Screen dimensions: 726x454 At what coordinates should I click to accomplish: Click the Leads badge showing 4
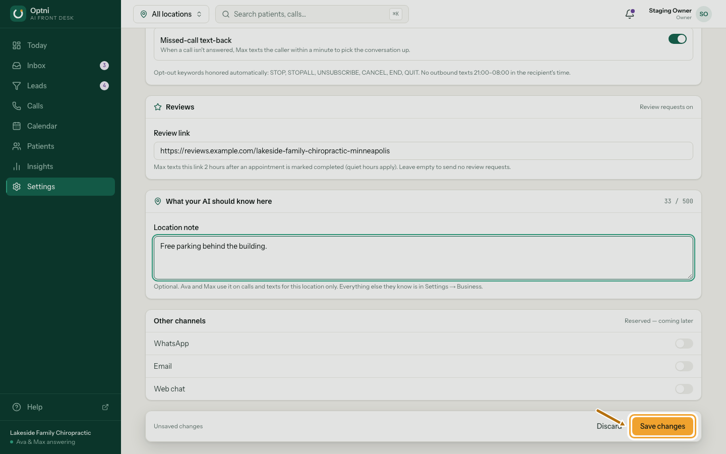(x=104, y=86)
